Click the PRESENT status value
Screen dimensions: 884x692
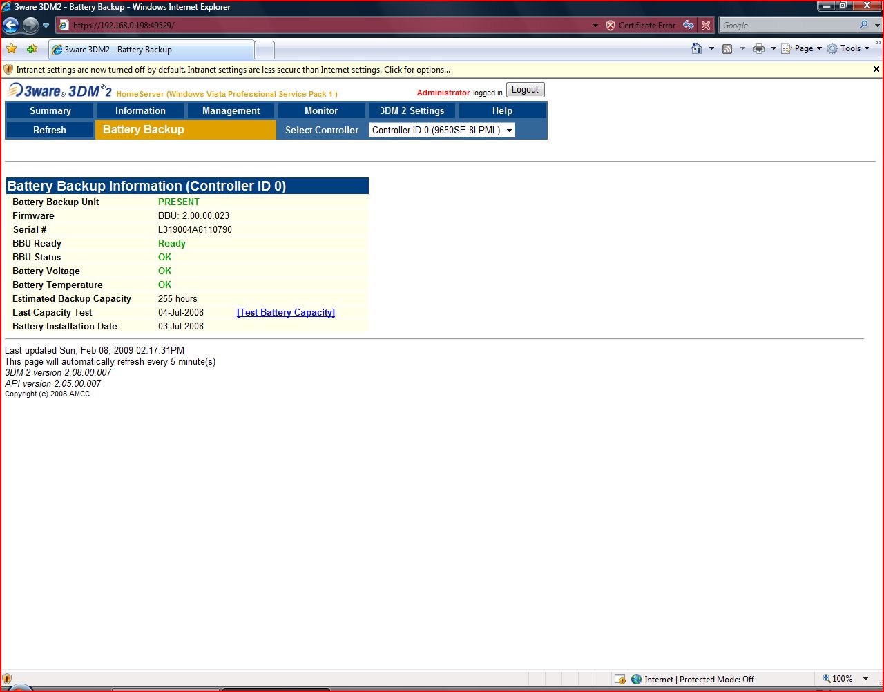179,202
